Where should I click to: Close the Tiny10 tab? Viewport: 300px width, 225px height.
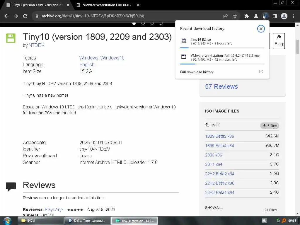pos(68,5)
